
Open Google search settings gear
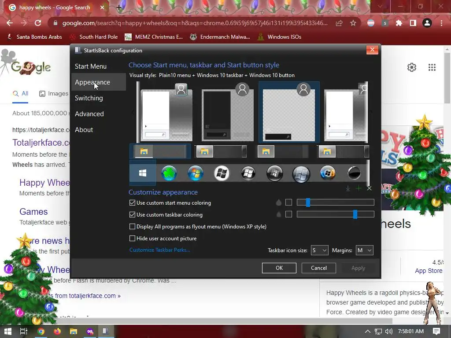click(x=412, y=67)
